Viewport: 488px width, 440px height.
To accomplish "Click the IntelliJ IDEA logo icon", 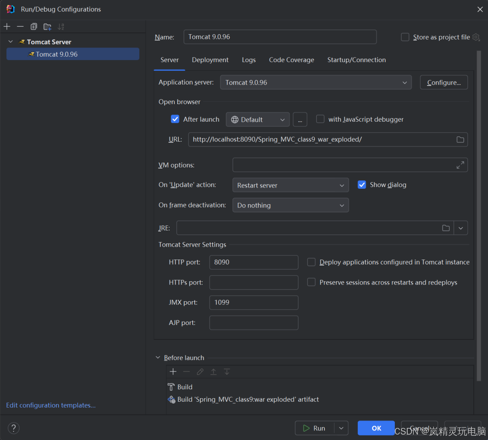I will click(x=10, y=9).
